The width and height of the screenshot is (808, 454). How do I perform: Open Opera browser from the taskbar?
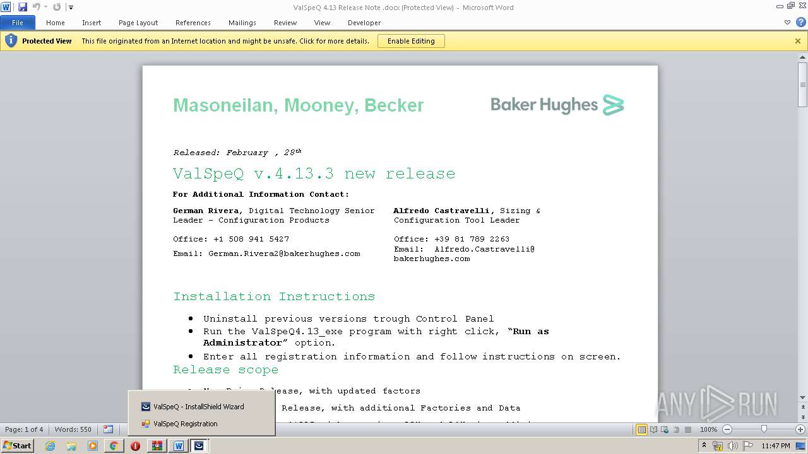135,446
